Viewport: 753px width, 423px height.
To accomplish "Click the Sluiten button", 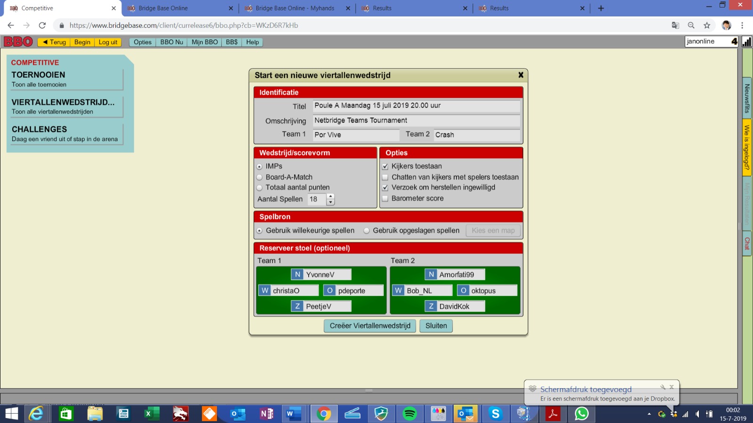I will (436, 326).
